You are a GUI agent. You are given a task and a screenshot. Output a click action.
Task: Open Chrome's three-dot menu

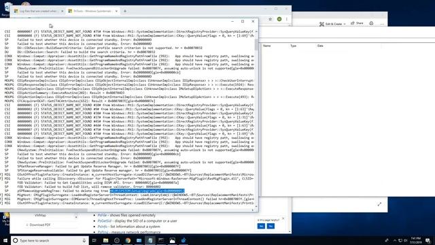point(287,19)
